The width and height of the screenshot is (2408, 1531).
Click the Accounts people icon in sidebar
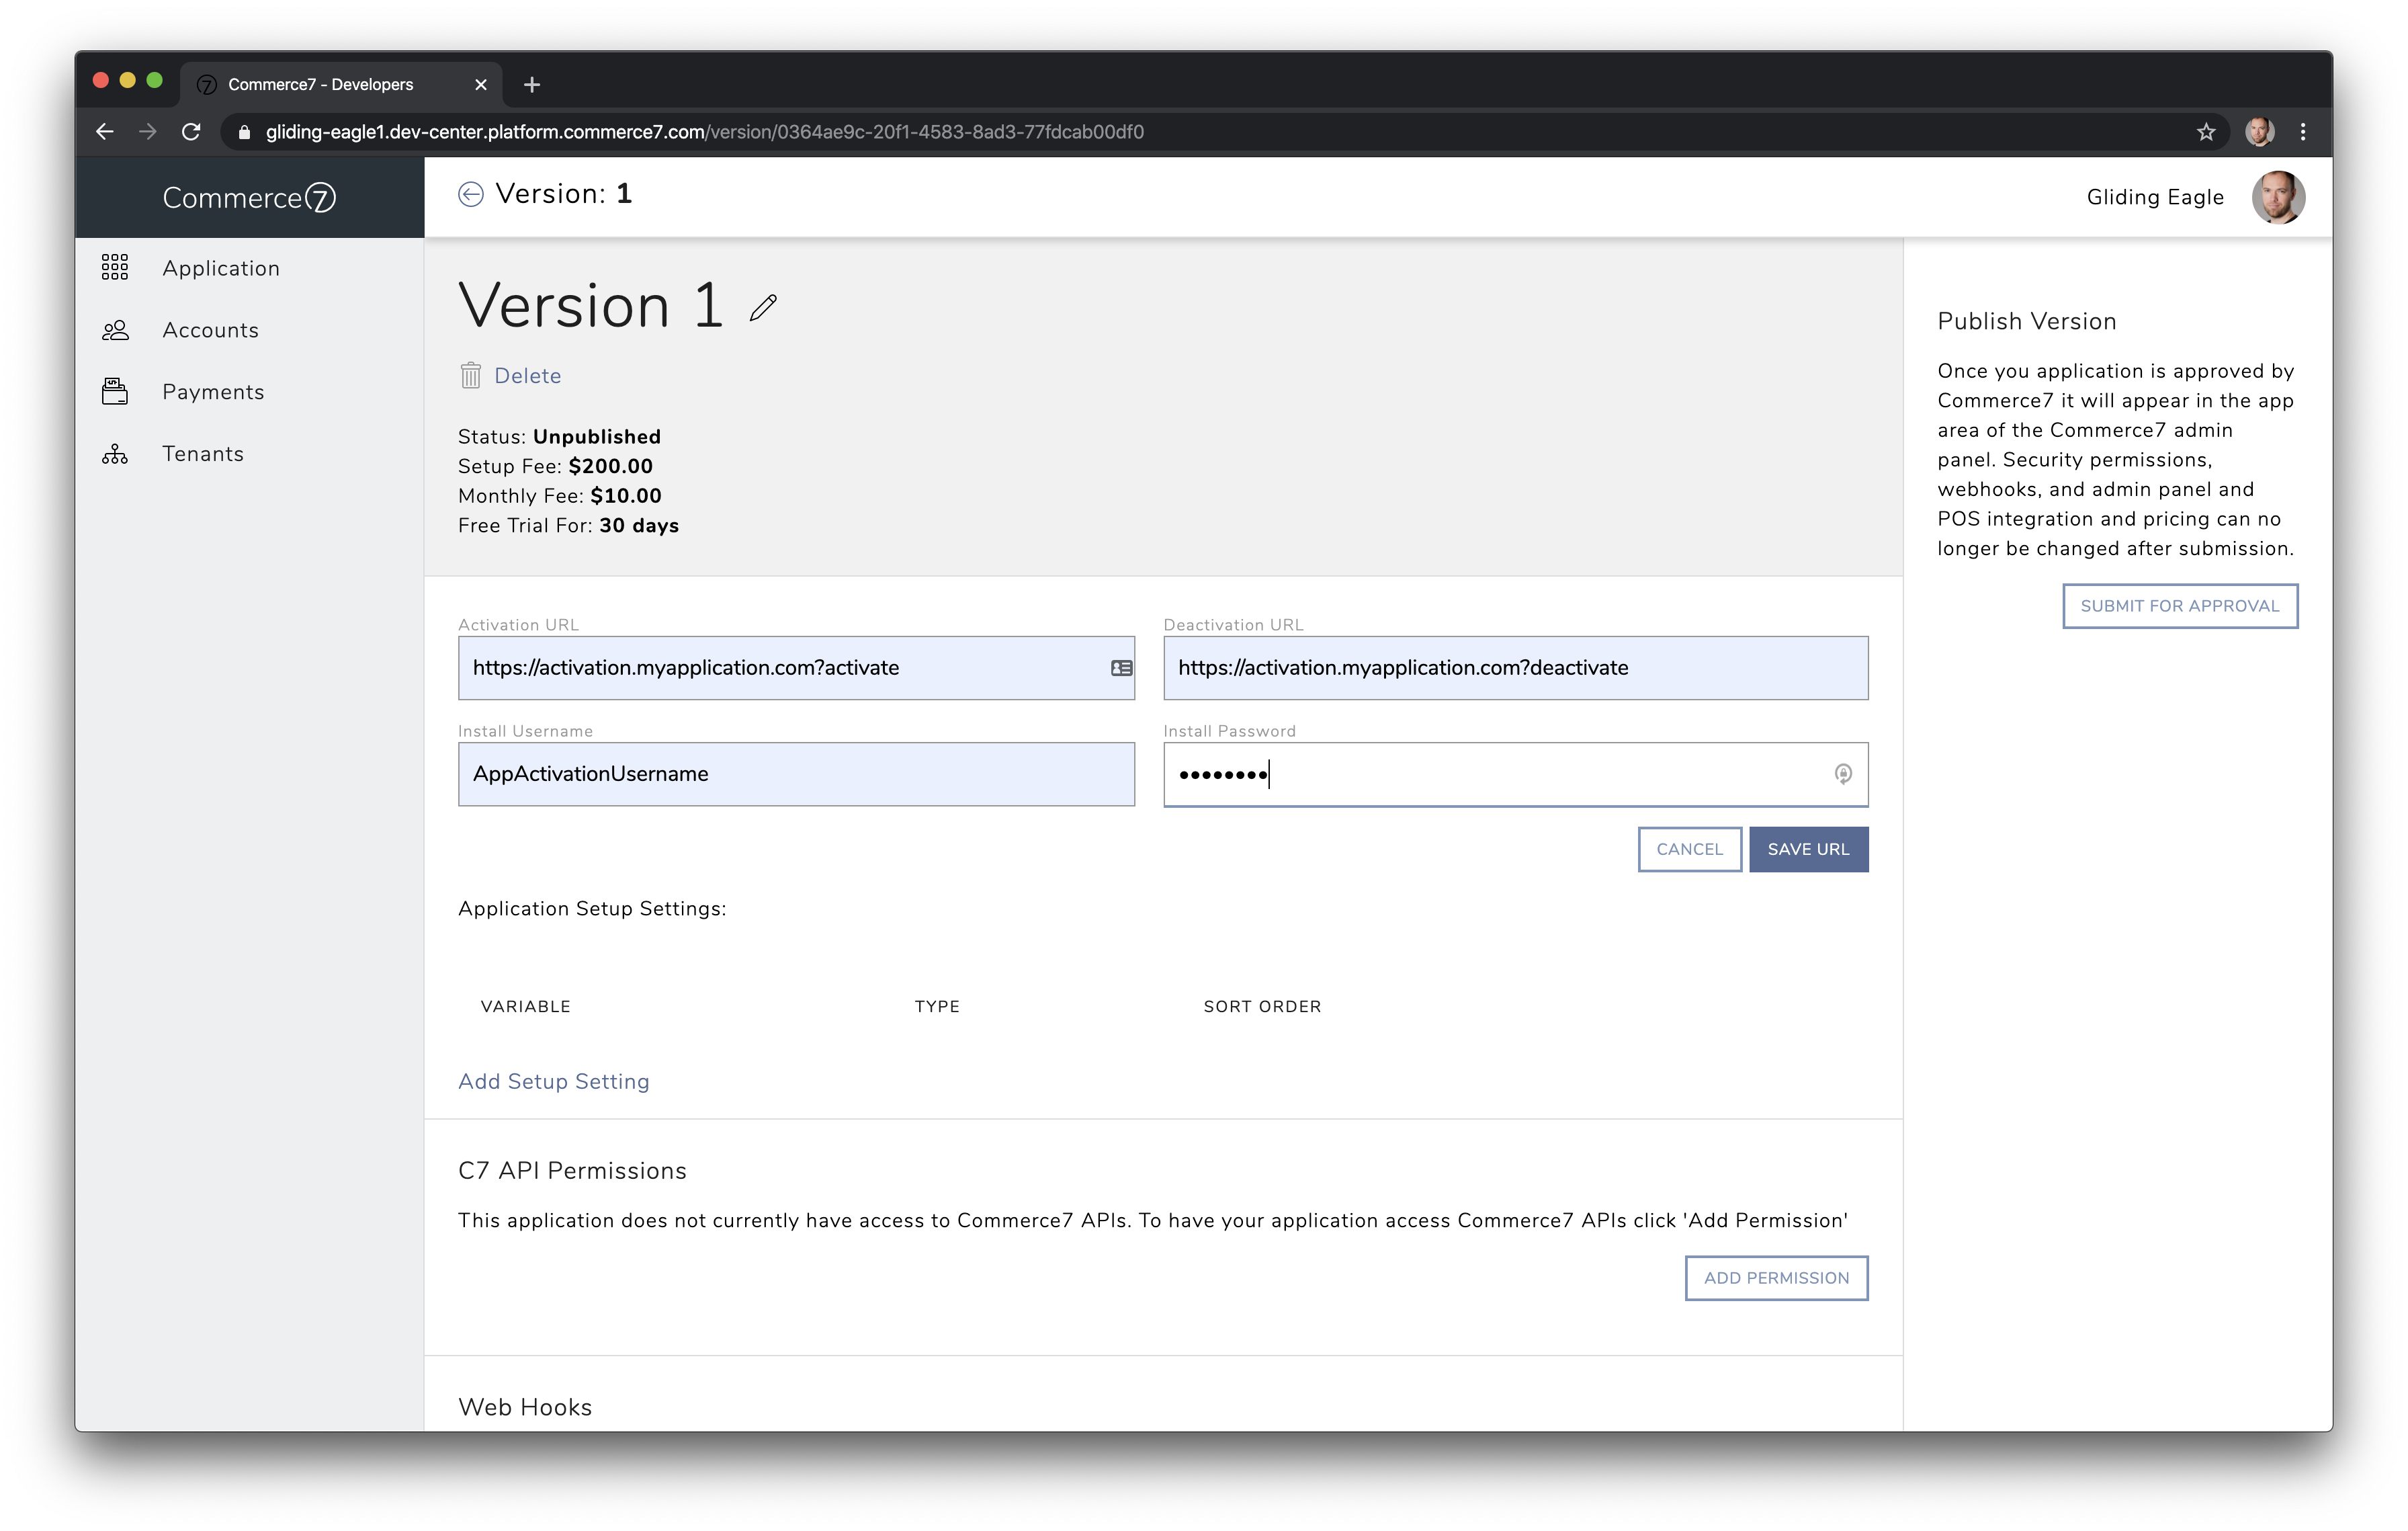(x=115, y=330)
